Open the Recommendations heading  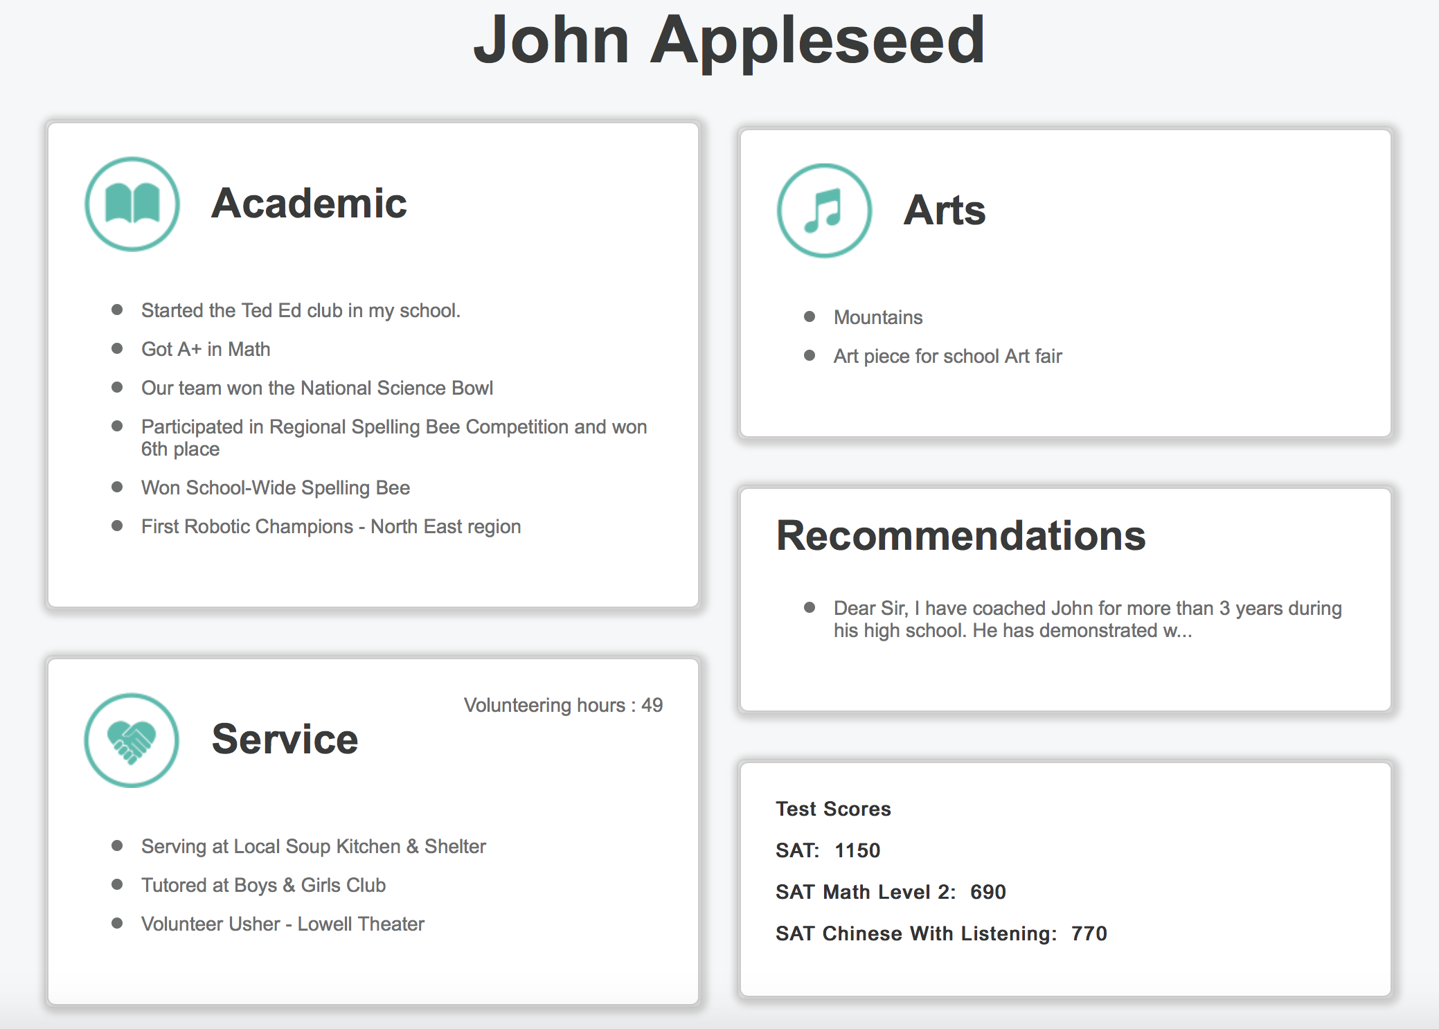960,536
